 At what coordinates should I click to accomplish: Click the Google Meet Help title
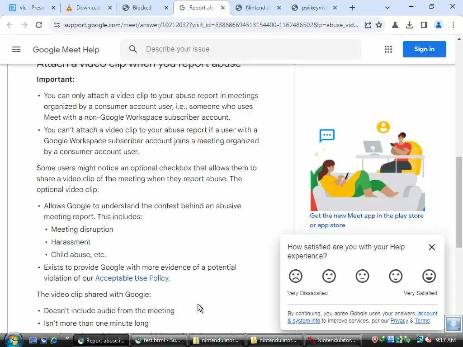click(66, 50)
